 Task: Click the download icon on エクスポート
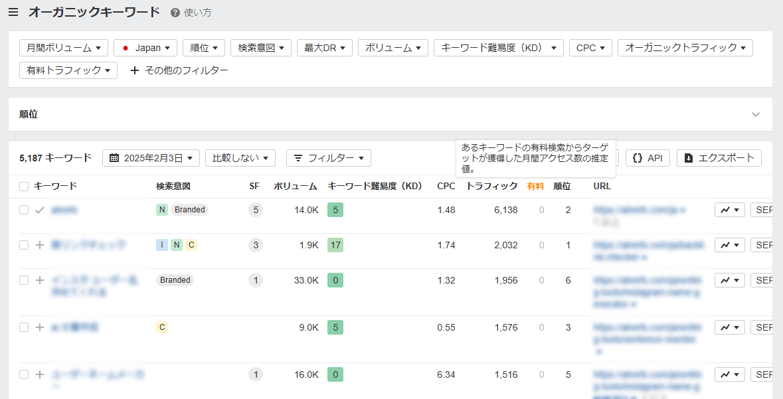point(688,157)
